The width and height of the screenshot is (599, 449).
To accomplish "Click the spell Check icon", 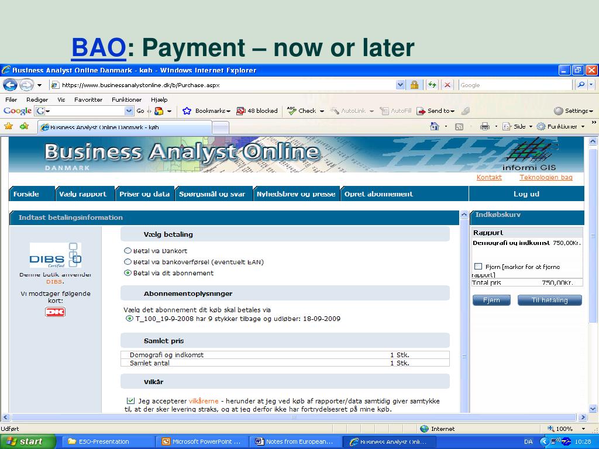I will tap(291, 110).
